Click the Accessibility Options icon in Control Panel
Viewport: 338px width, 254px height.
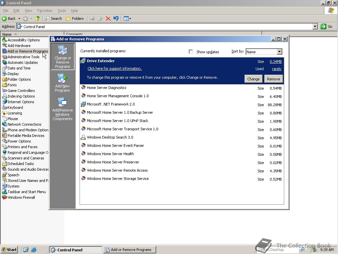[4, 40]
